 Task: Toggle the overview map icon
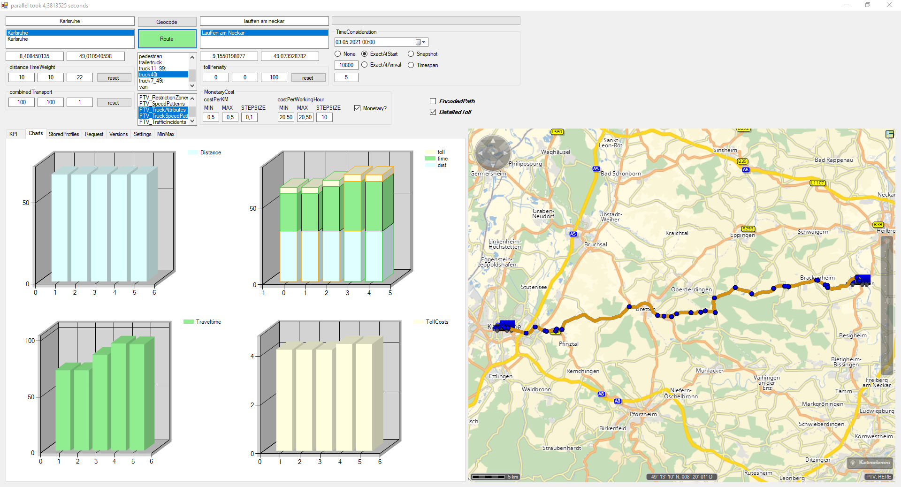coord(889,134)
